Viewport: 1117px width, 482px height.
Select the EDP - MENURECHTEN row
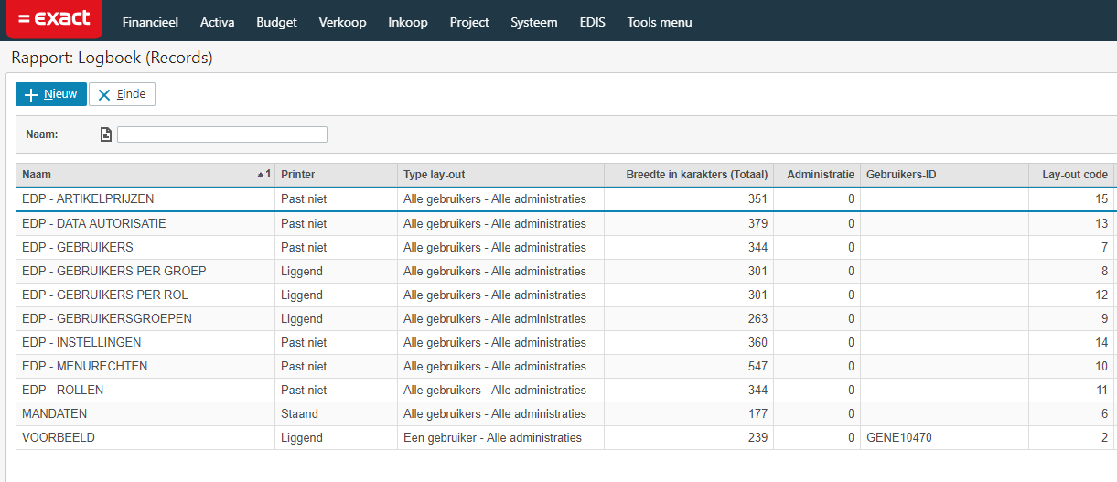tap(565, 366)
